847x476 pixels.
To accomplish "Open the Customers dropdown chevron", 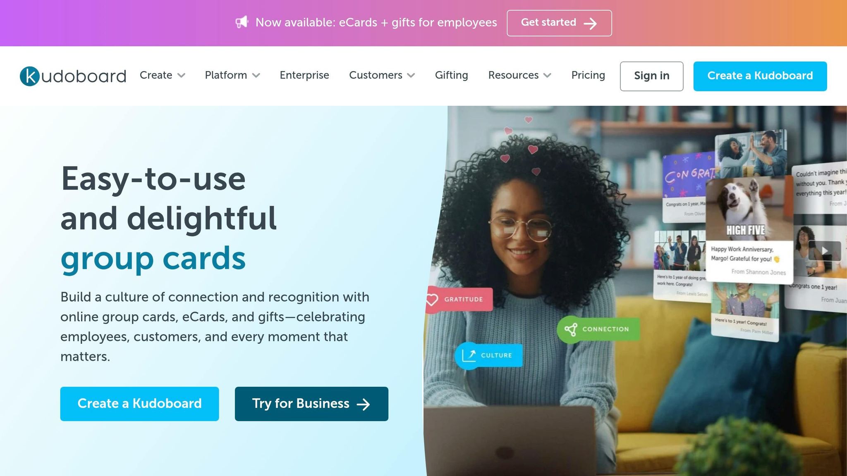I will click(x=411, y=75).
